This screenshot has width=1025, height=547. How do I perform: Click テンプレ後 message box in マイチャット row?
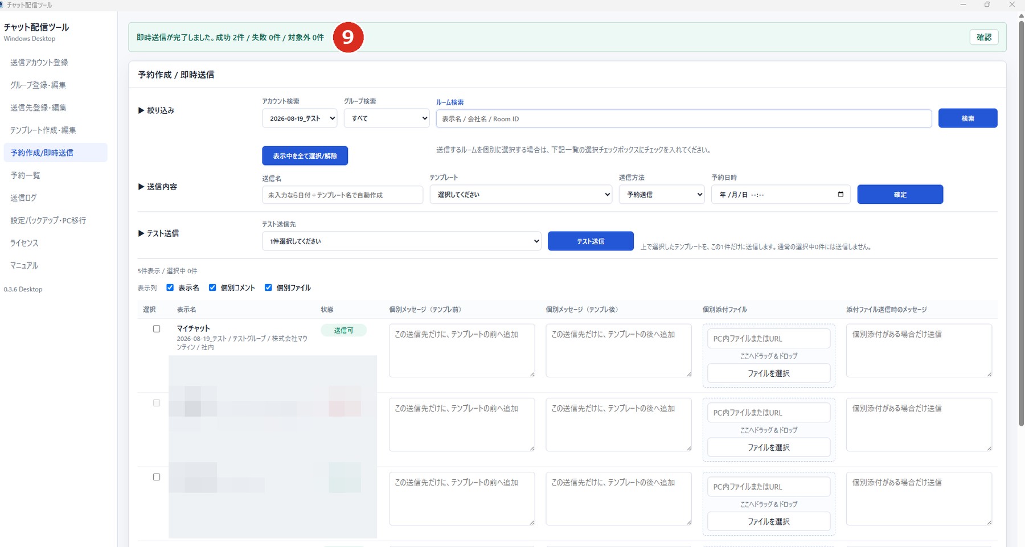click(x=618, y=351)
